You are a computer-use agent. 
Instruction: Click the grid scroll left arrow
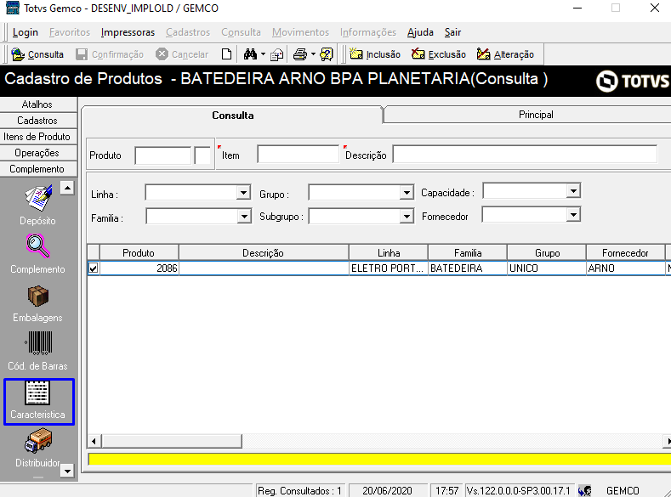(94, 441)
